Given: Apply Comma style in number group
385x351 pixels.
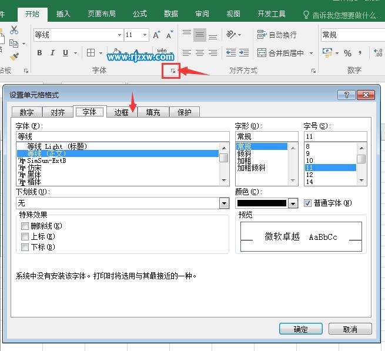Looking at the screenshot, I should click(x=360, y=53).
